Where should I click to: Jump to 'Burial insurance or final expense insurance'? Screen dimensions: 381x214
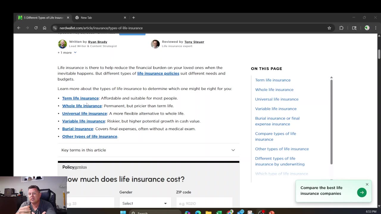[x=277, y=121]
